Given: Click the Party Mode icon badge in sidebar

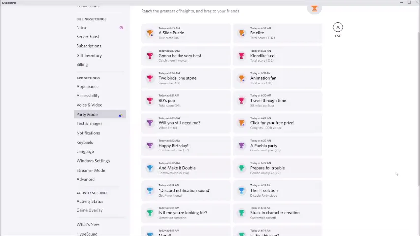Looking at the screenshot, I should click(120, 115).
